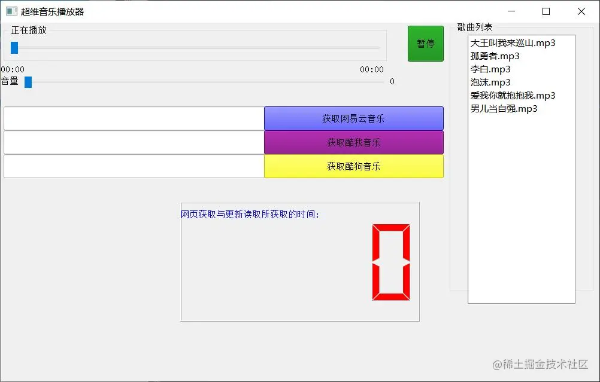Click the 正在播放 group label
600x382 pixels.
click(29, 30)
